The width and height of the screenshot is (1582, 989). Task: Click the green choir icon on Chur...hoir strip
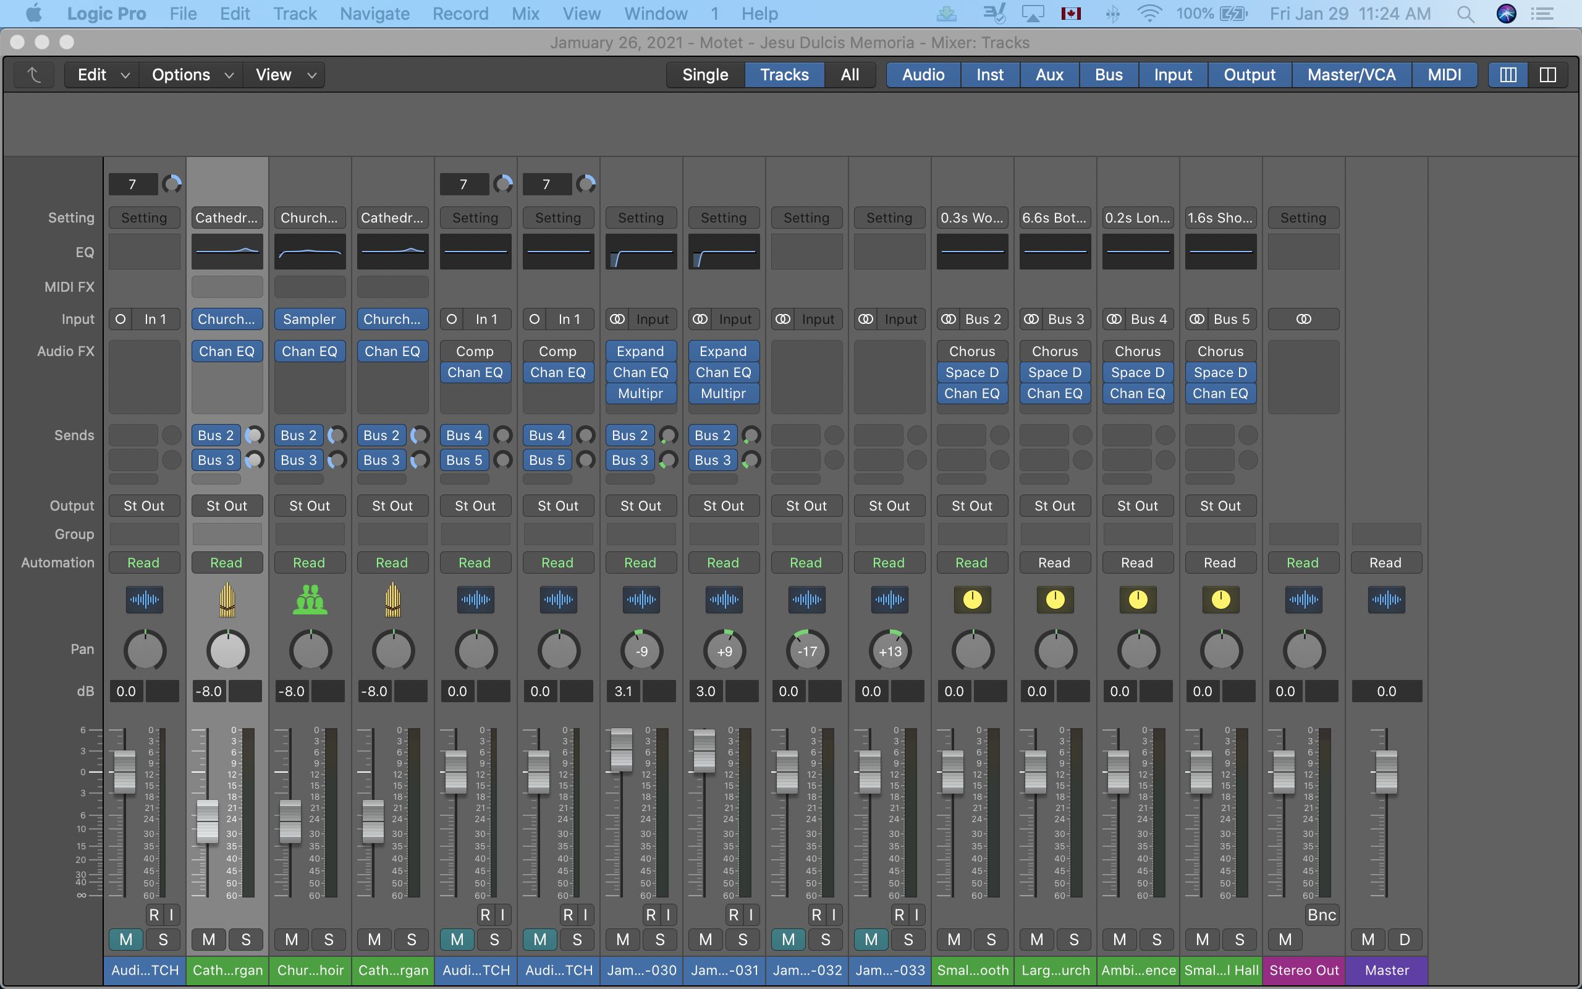point(310,599)
